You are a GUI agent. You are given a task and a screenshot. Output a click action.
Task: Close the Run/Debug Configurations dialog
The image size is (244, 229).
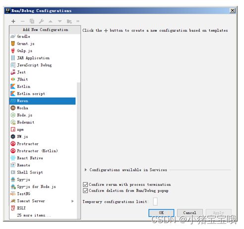click(233, 10)
